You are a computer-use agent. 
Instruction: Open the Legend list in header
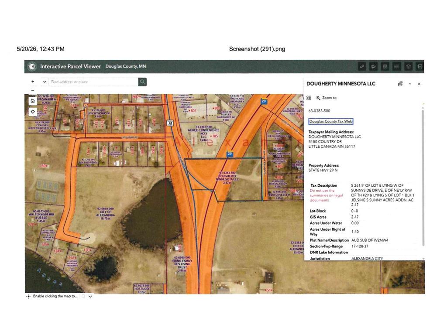pos(396,66)
